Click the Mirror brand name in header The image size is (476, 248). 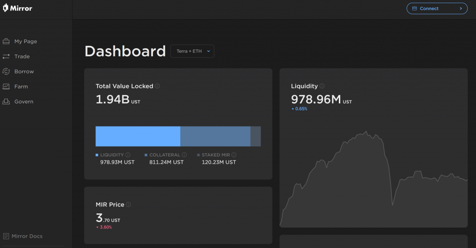click(21, 8)
